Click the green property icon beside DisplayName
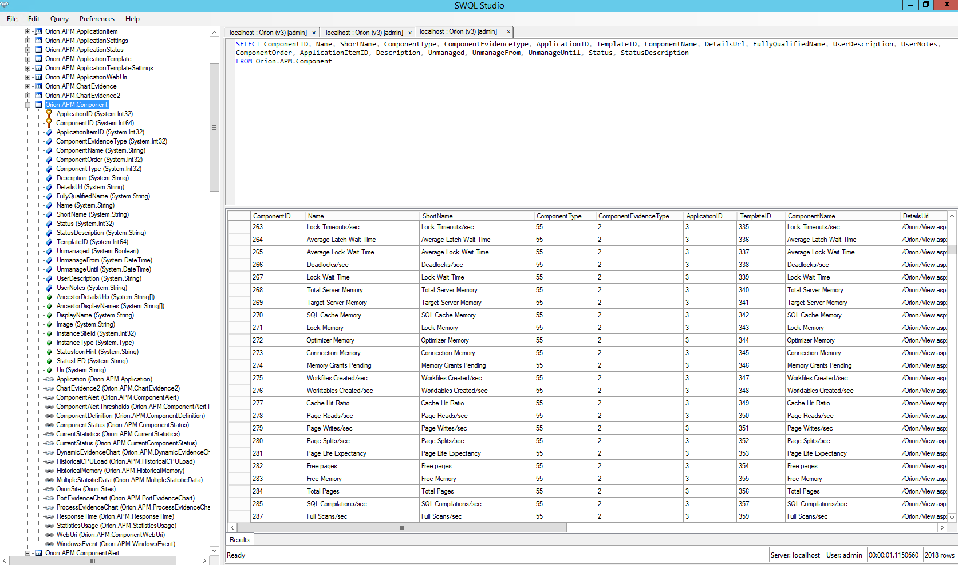 (49, 315)
